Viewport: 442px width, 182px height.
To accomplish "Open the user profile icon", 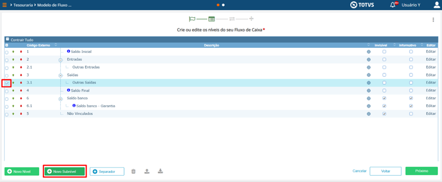I will (x=437, y=5).
